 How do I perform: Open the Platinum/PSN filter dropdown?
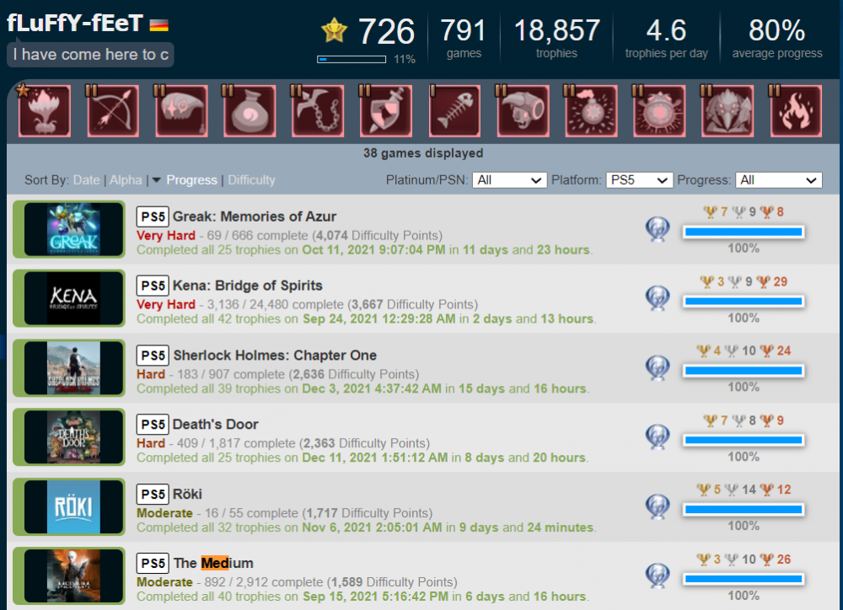509,180
